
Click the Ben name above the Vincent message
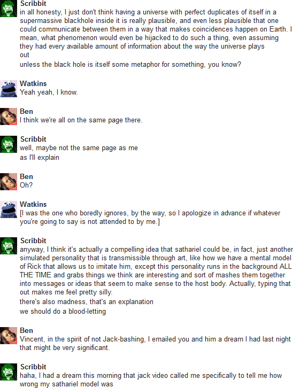click(26, 331)
